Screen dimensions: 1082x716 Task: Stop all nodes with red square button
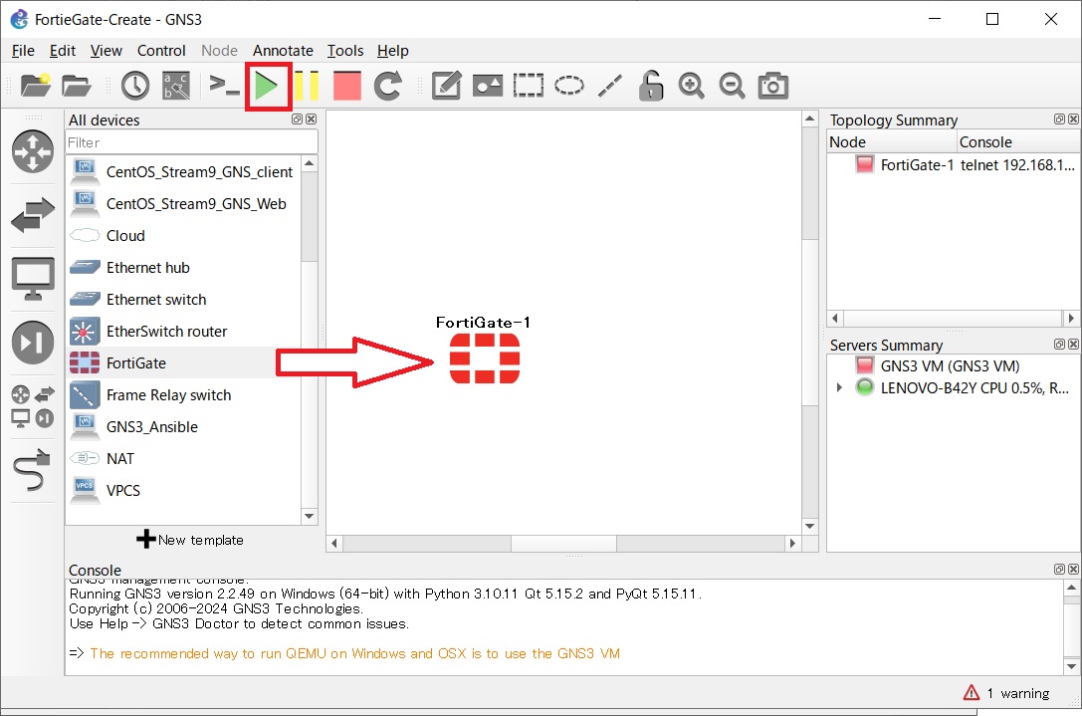[347, 86]
